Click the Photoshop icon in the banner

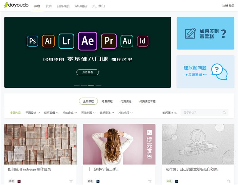tap(33, 41)
